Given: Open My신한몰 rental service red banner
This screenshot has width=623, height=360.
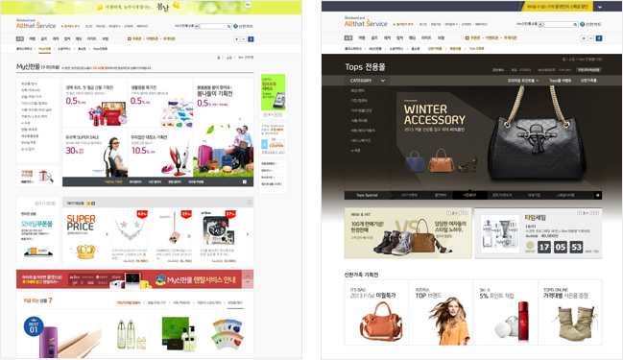Looking at the screenshot, I should tap(130, 279).
